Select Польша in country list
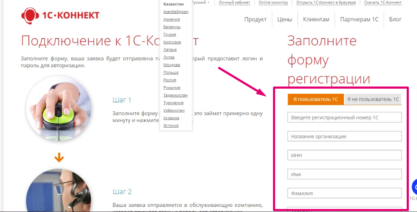Image resolution: width=417 pixels, height=212 pixels. (x=171, y=72)
